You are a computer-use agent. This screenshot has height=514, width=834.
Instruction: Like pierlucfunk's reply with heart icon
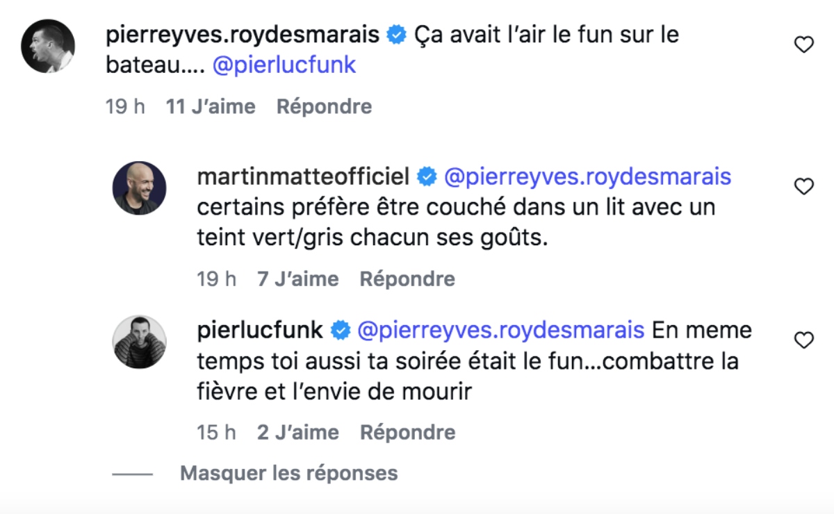tap(803, 340)
